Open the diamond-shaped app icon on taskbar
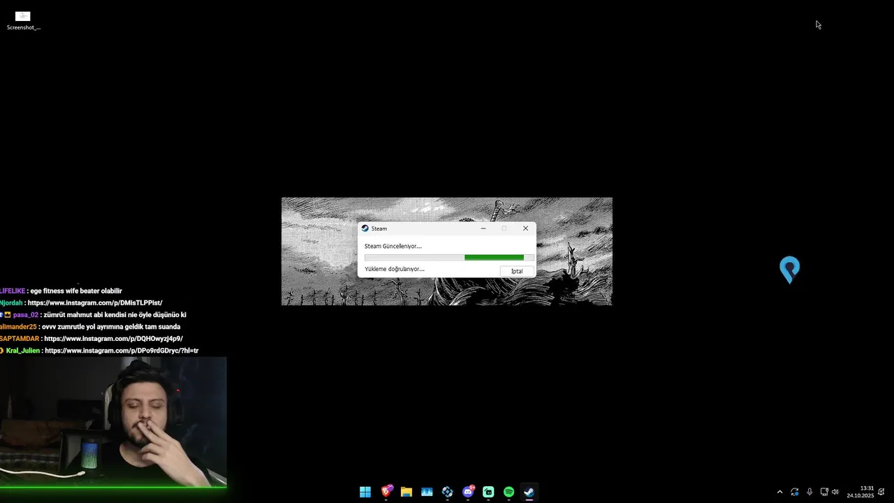 coord(448,492)
